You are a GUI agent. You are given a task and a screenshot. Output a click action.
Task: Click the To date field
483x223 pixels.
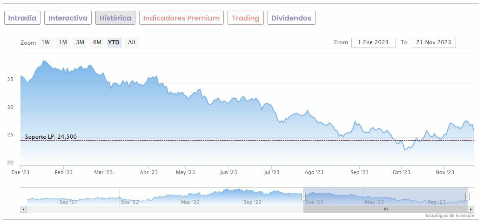tap(434, 42)
